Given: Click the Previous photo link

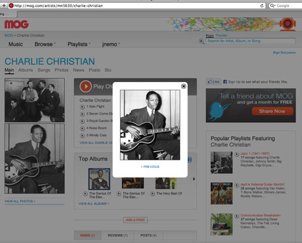Looking at the screenshot, I should [150, 167].
